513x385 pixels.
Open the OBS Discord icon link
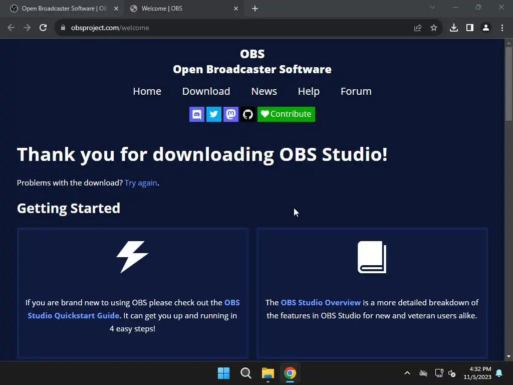coord(196,114)
